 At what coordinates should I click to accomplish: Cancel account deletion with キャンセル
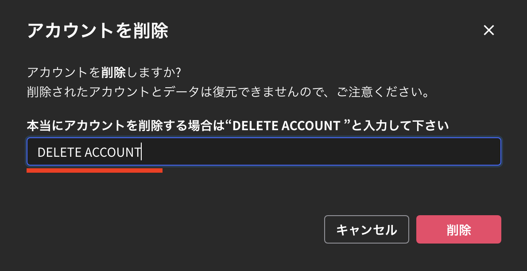click(x=367, y=229)
